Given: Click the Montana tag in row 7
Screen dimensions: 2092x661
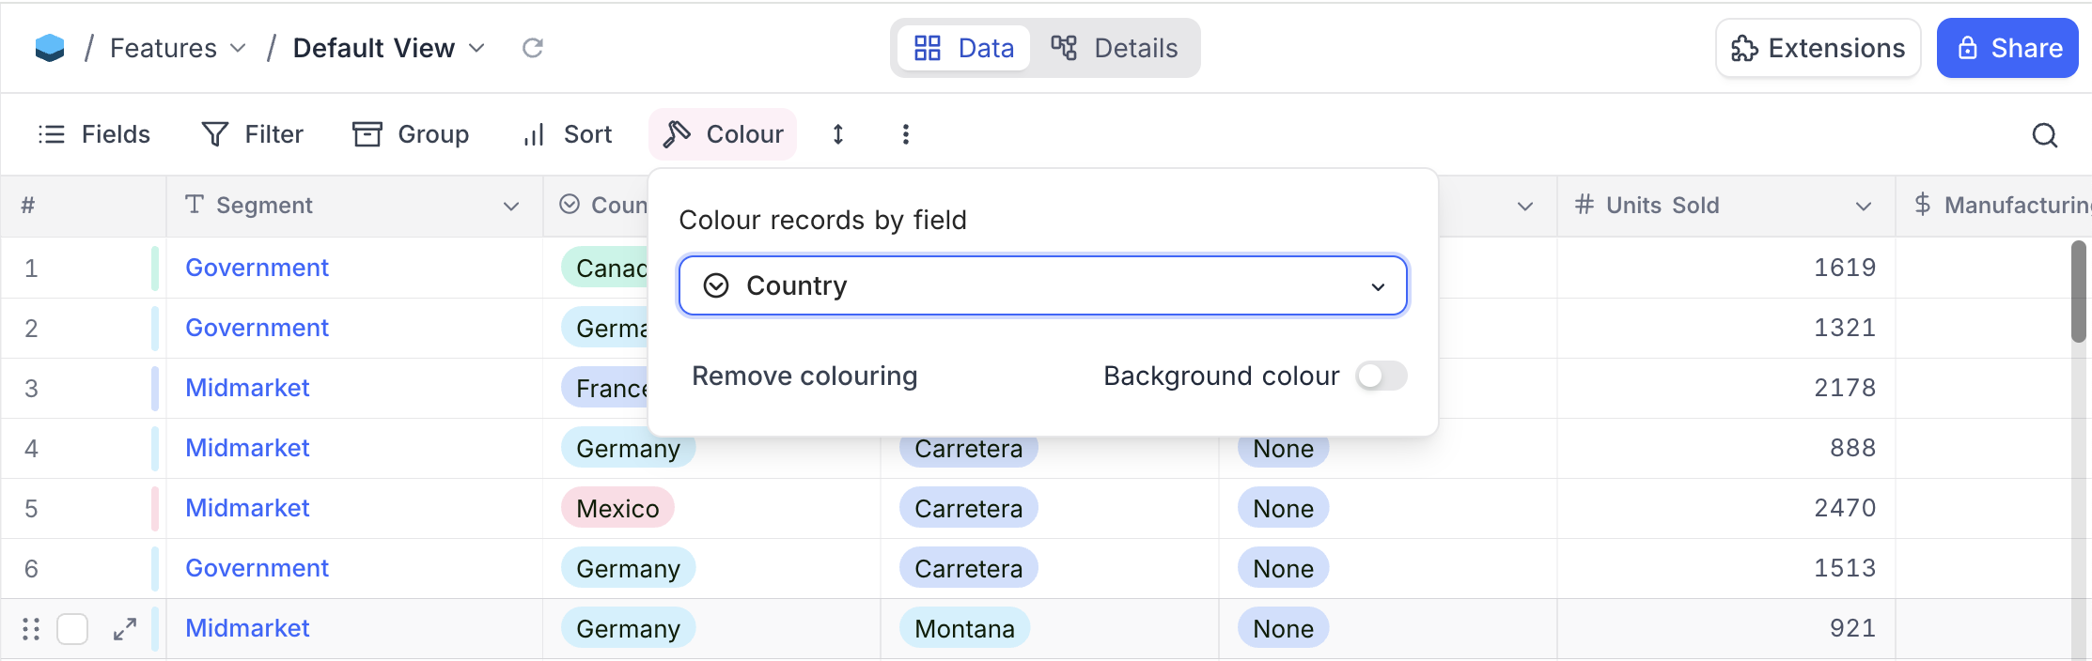Looking at the screenshot, I should (964, 628).
